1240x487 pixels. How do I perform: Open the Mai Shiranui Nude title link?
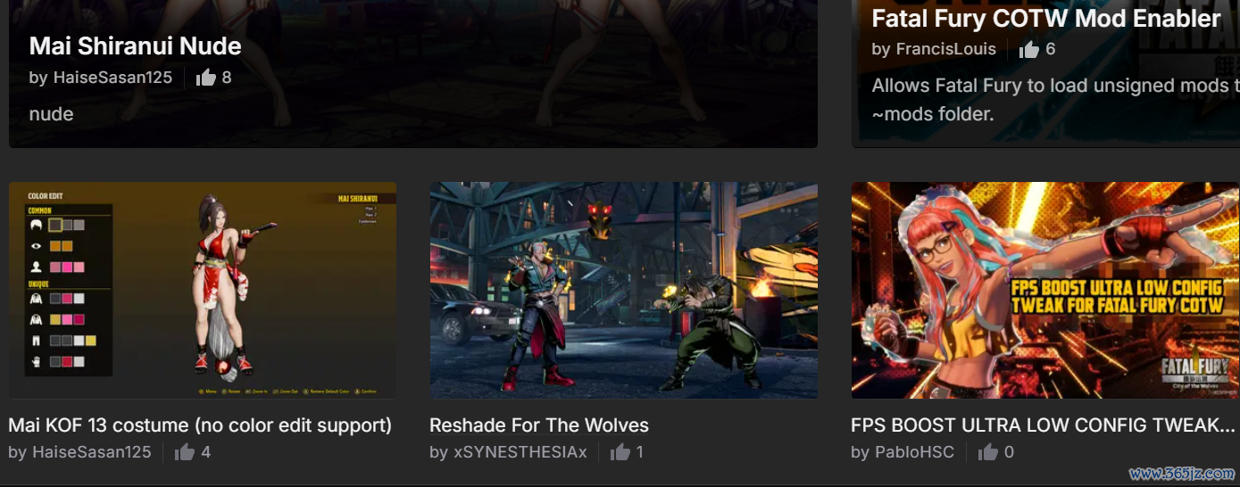(135, 45)
